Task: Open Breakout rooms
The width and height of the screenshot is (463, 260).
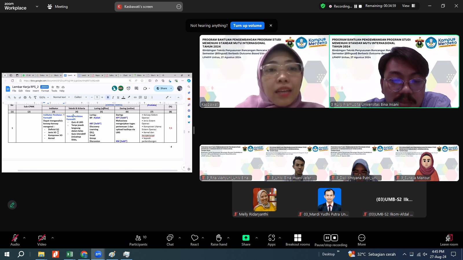Action: point(297,240)
